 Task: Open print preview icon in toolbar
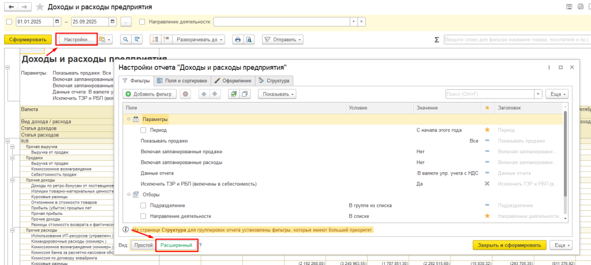[x=249, y=39]
